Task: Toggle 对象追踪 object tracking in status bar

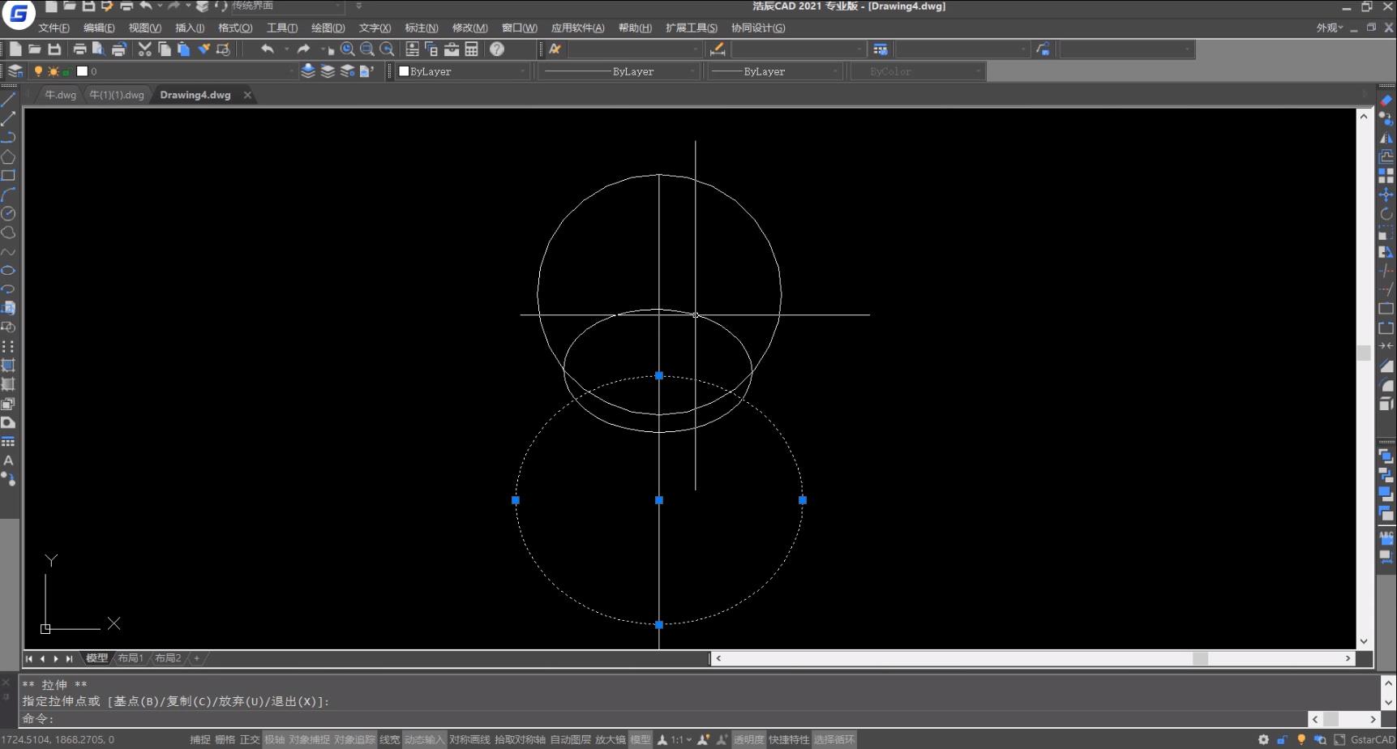Action: click(x=355, y=739)
